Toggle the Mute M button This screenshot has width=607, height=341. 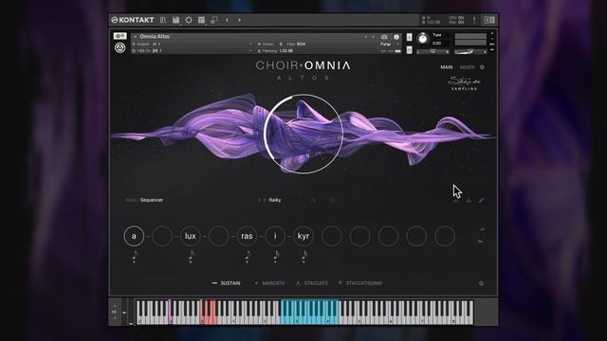click(409, 50)
